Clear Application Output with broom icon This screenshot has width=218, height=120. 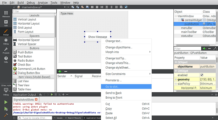41,94
